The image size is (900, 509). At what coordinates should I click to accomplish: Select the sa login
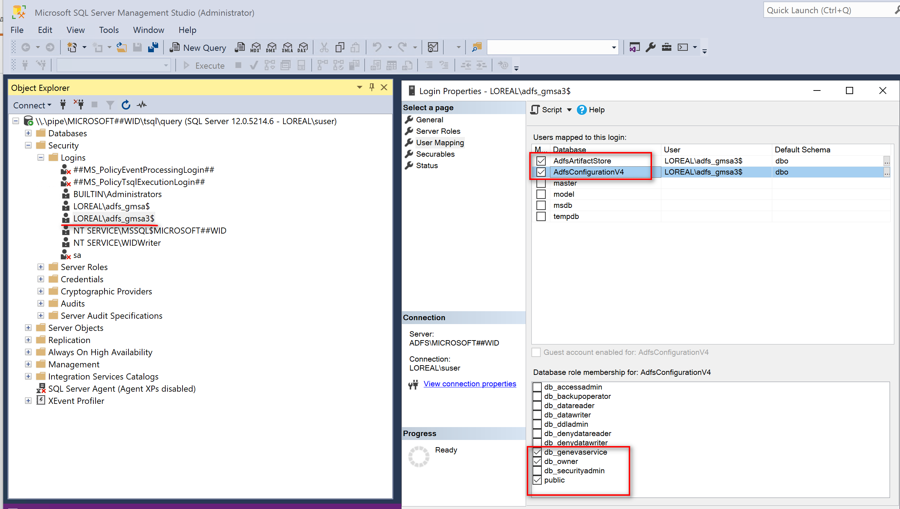pos(77,255)
